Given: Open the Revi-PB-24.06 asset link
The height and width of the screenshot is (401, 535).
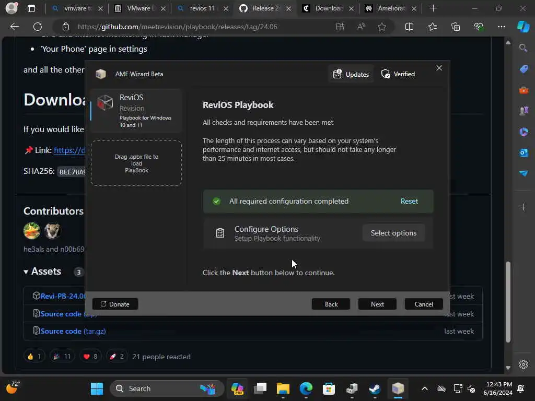Looking at the screenshot, I should (x=63, y=296).
